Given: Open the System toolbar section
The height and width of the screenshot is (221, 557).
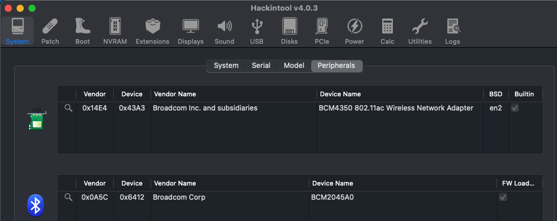Looking at the screenshot, I should click(x=17, y=31).
